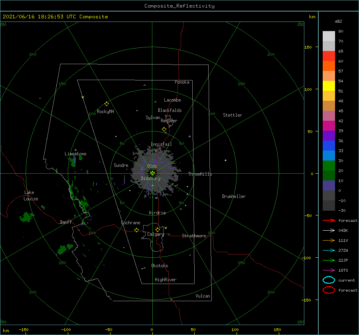
Task: Click the Limestone label
Action: point(75,154)
